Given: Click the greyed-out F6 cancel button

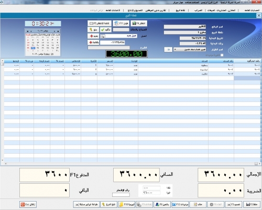Looking at the screenshot, I should coord(216,204).
